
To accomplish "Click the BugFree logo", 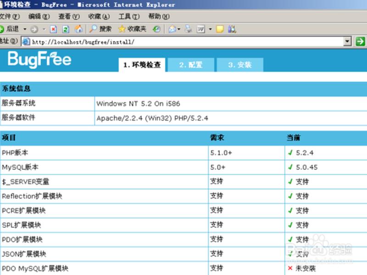I will [39, 60].
